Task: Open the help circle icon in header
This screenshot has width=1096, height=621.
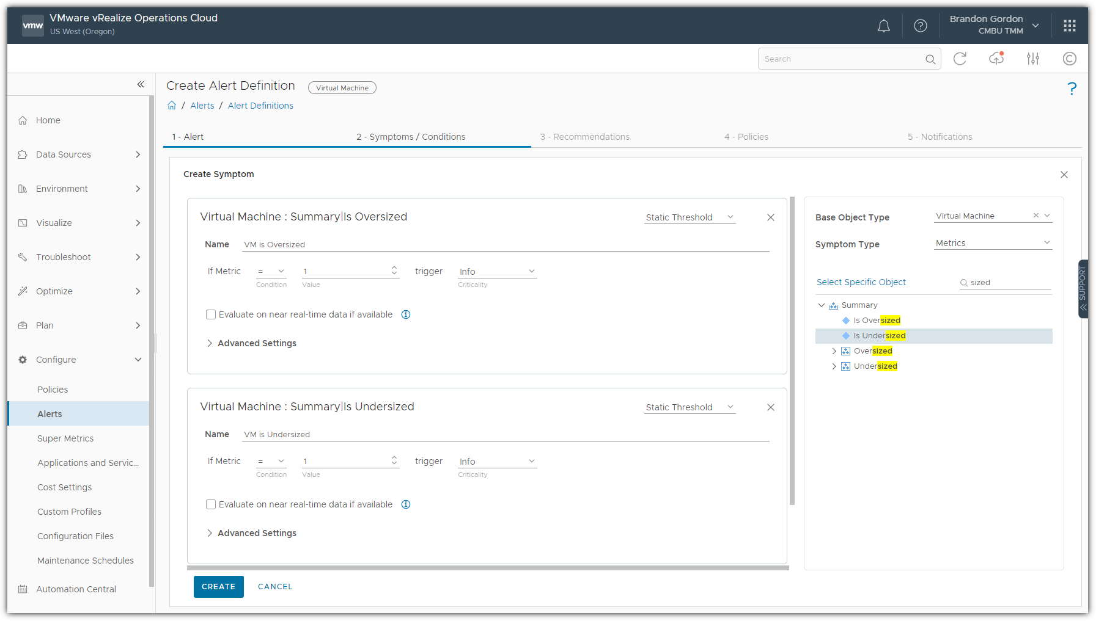Action: (x=920, y=26)
